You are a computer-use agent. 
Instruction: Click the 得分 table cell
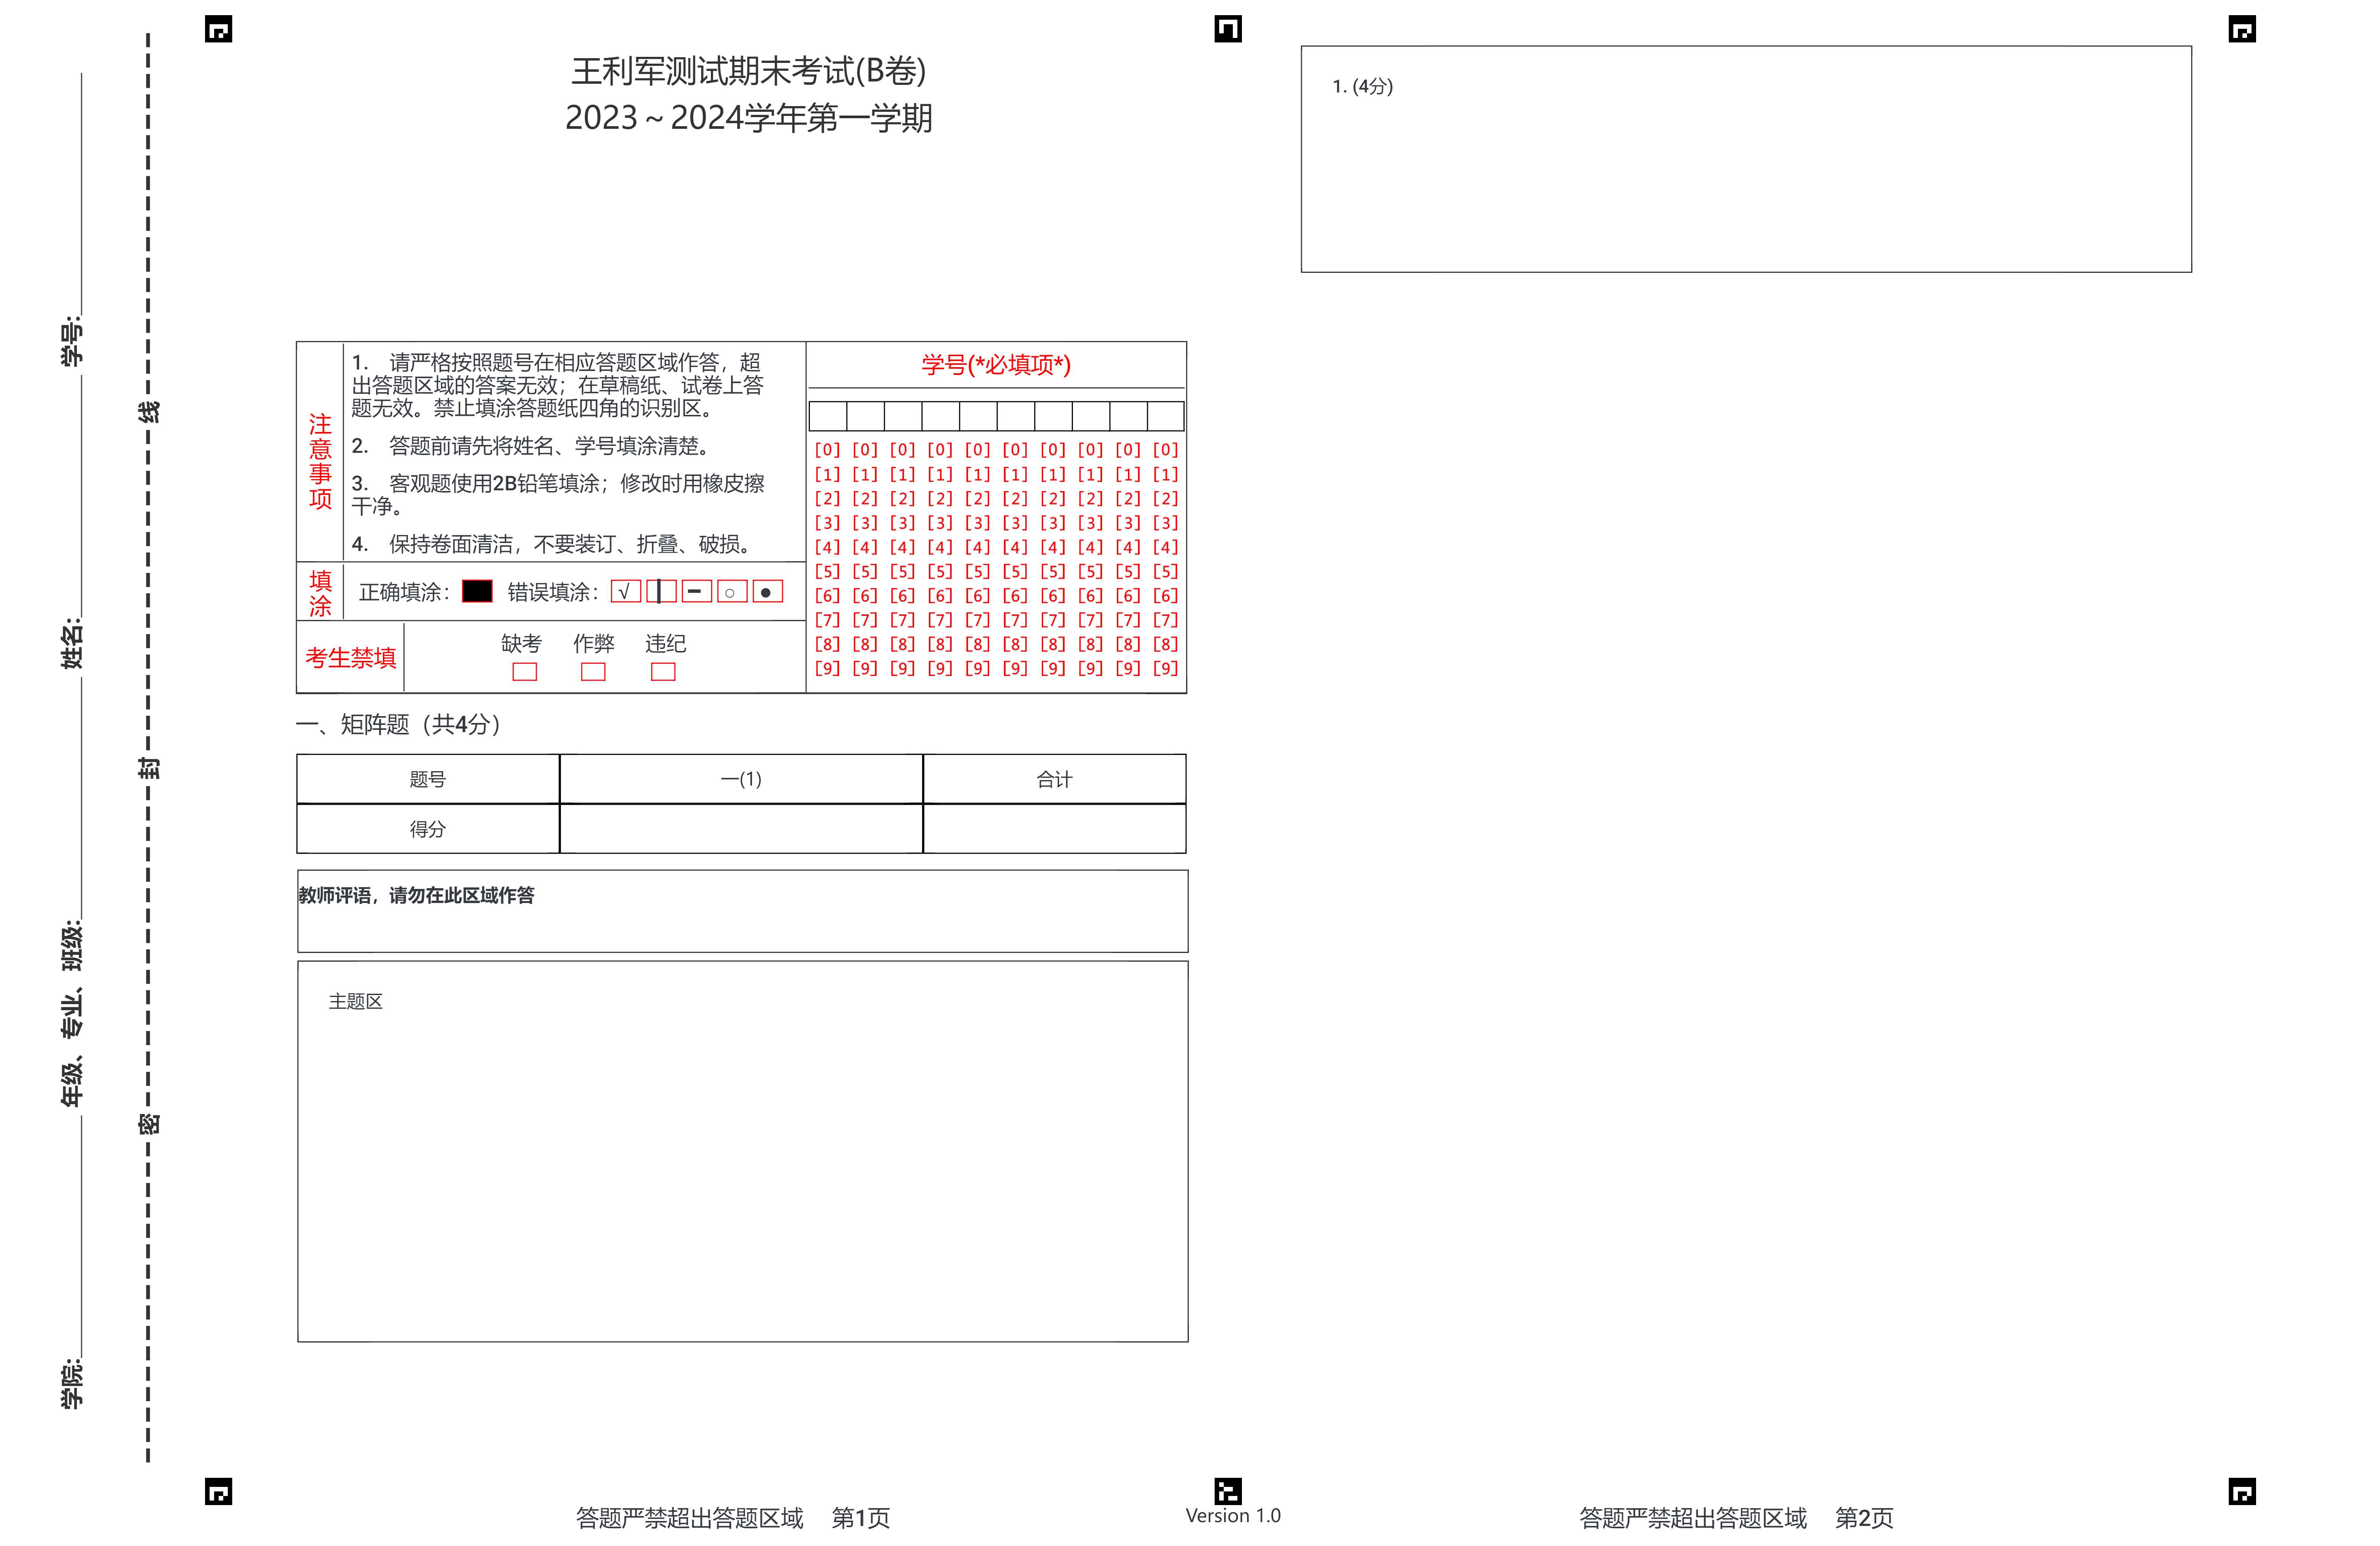coord(428,829)
